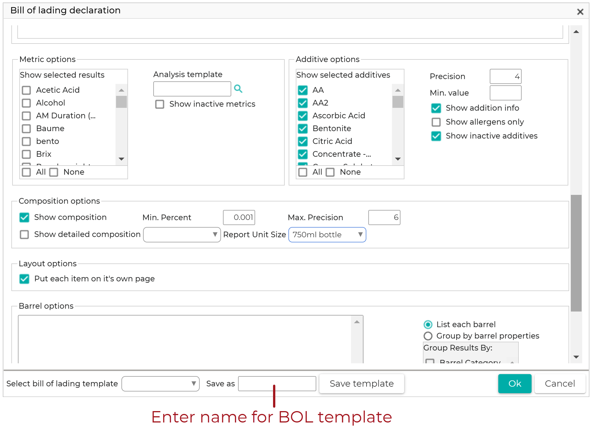The image size is (593, 435).
Task: Click the dialog's main vertical scrollbar thumb
Action: 576,253
